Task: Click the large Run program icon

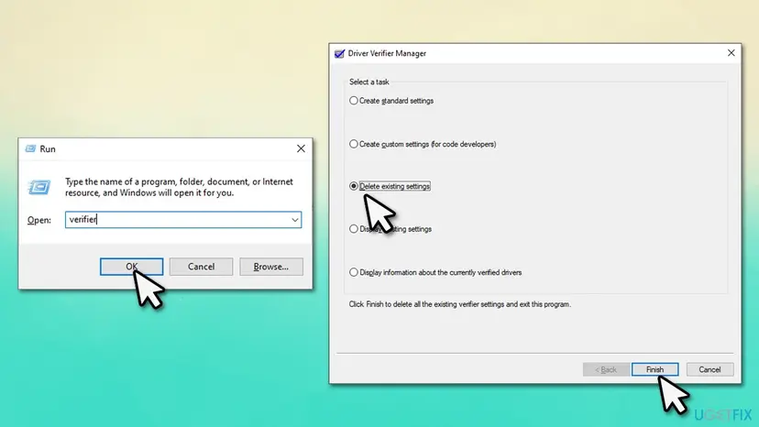Action: [x=39, y=187]
